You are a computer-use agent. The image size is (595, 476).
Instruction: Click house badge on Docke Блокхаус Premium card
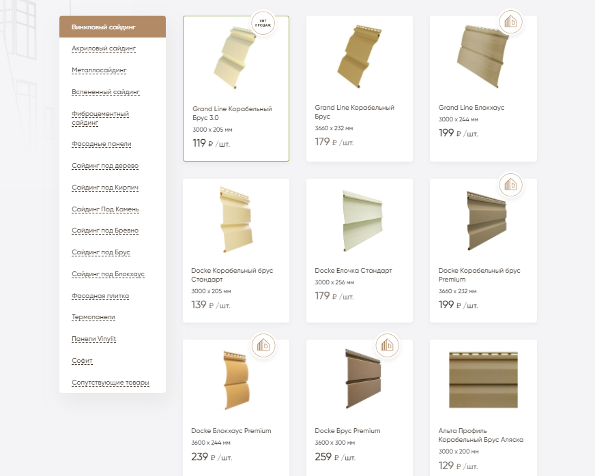[263, 345]
